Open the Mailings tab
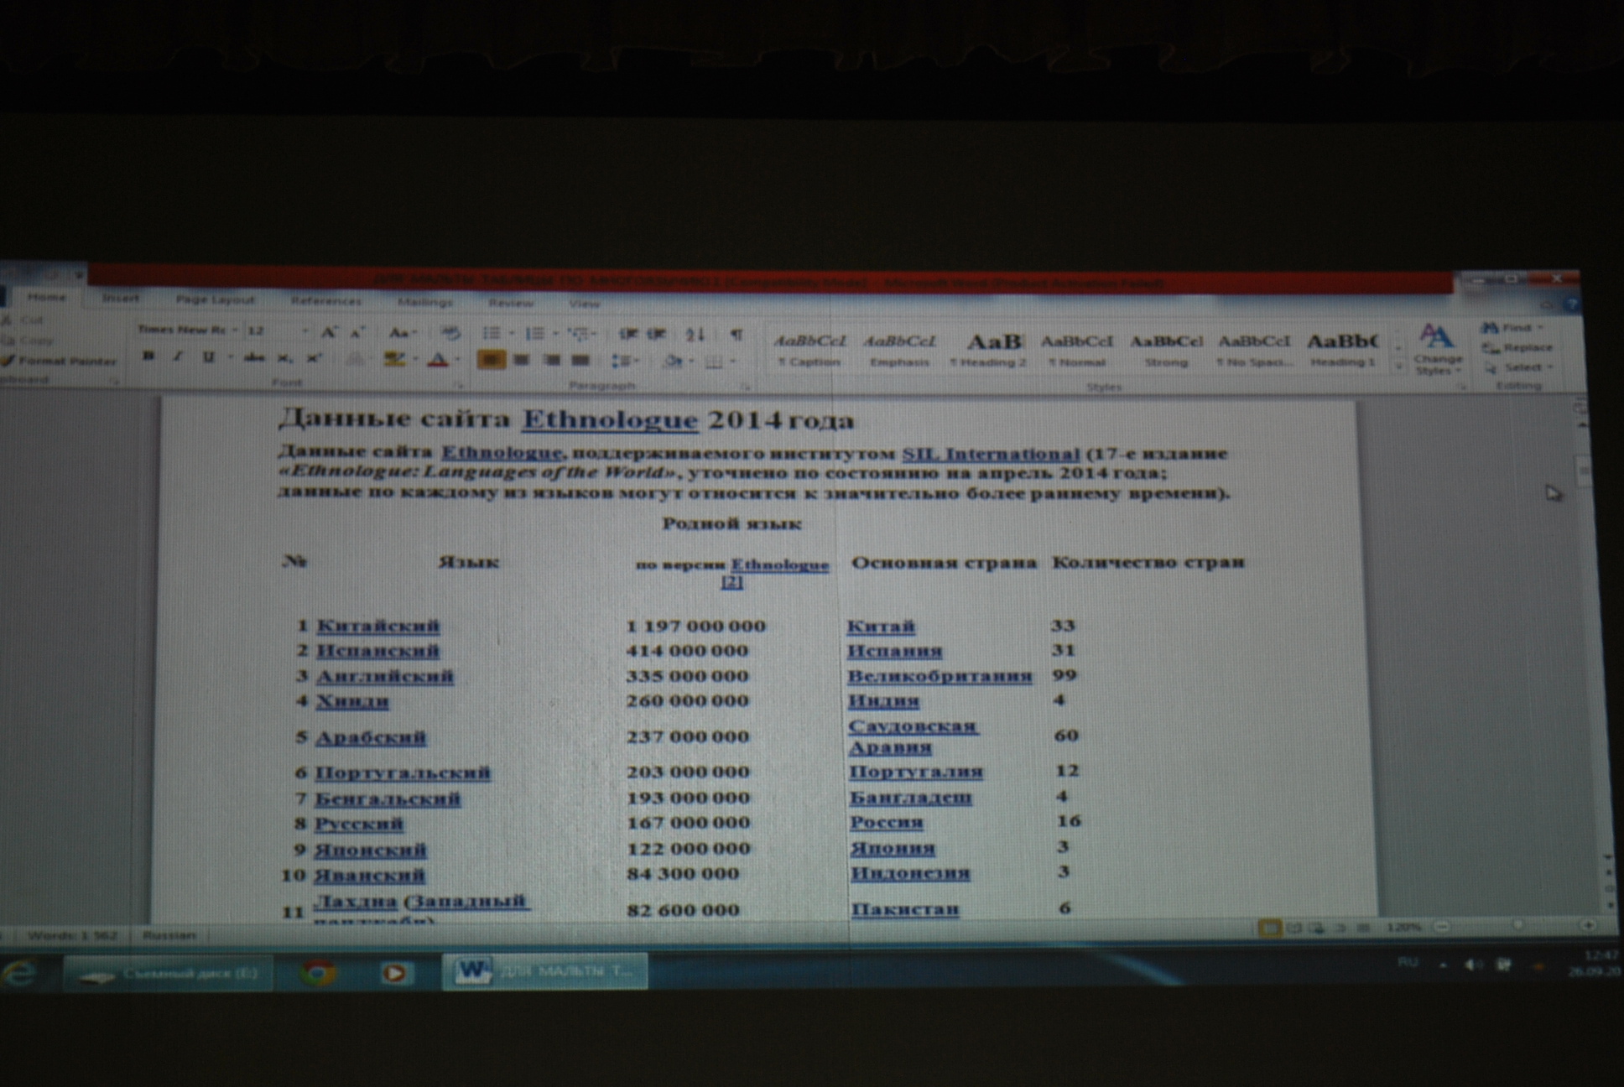 tap(425, 302)
